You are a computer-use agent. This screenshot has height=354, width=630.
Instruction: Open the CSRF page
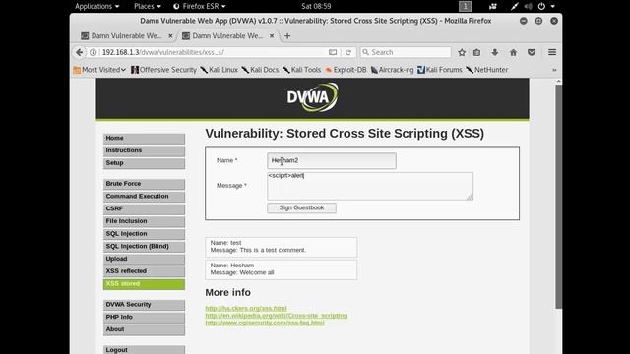(144, 208)
